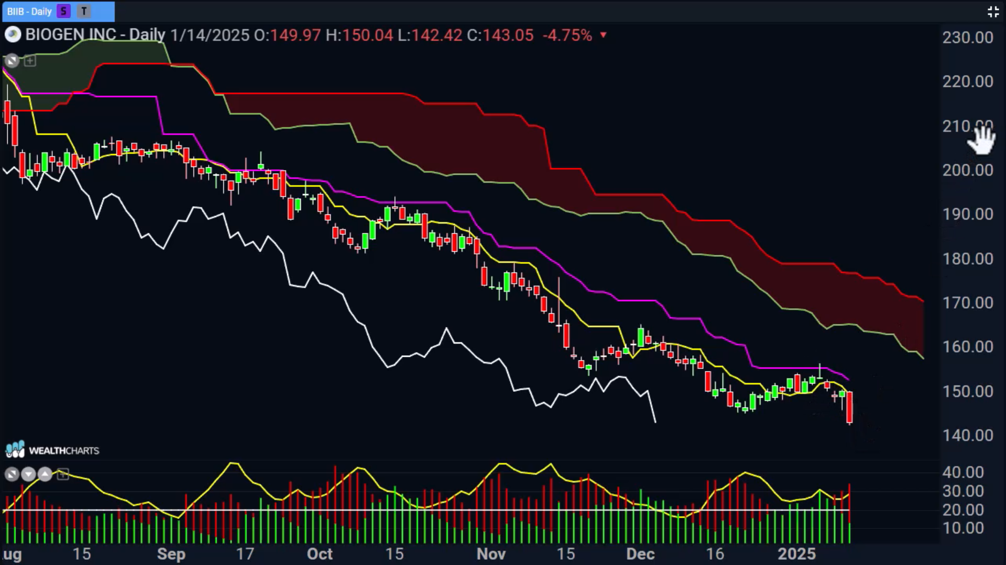Click the price pane's plus box icon
Image resolution: width=1006 pixels, height=565 pixels.
[30, 61]
